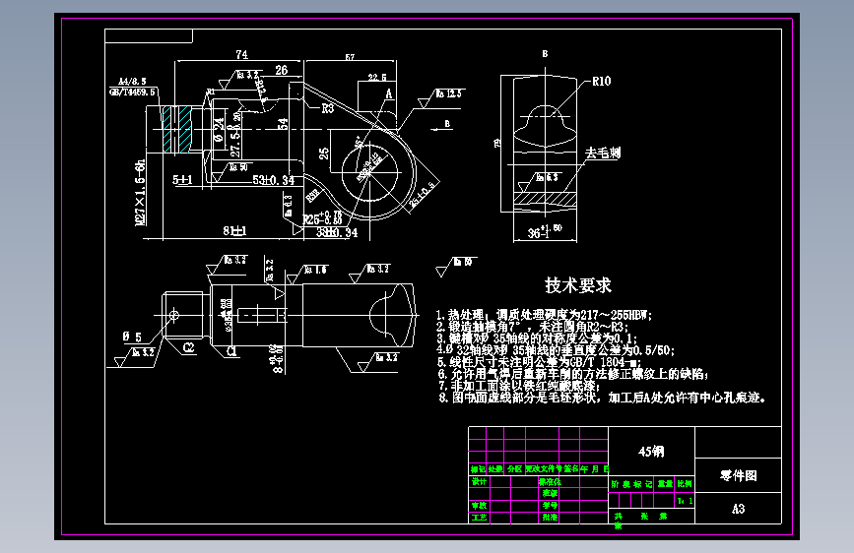Viewport: 854px width, 553px height.
Task: Select the A3 sheet size cell
Action: [x=738, y=509]
